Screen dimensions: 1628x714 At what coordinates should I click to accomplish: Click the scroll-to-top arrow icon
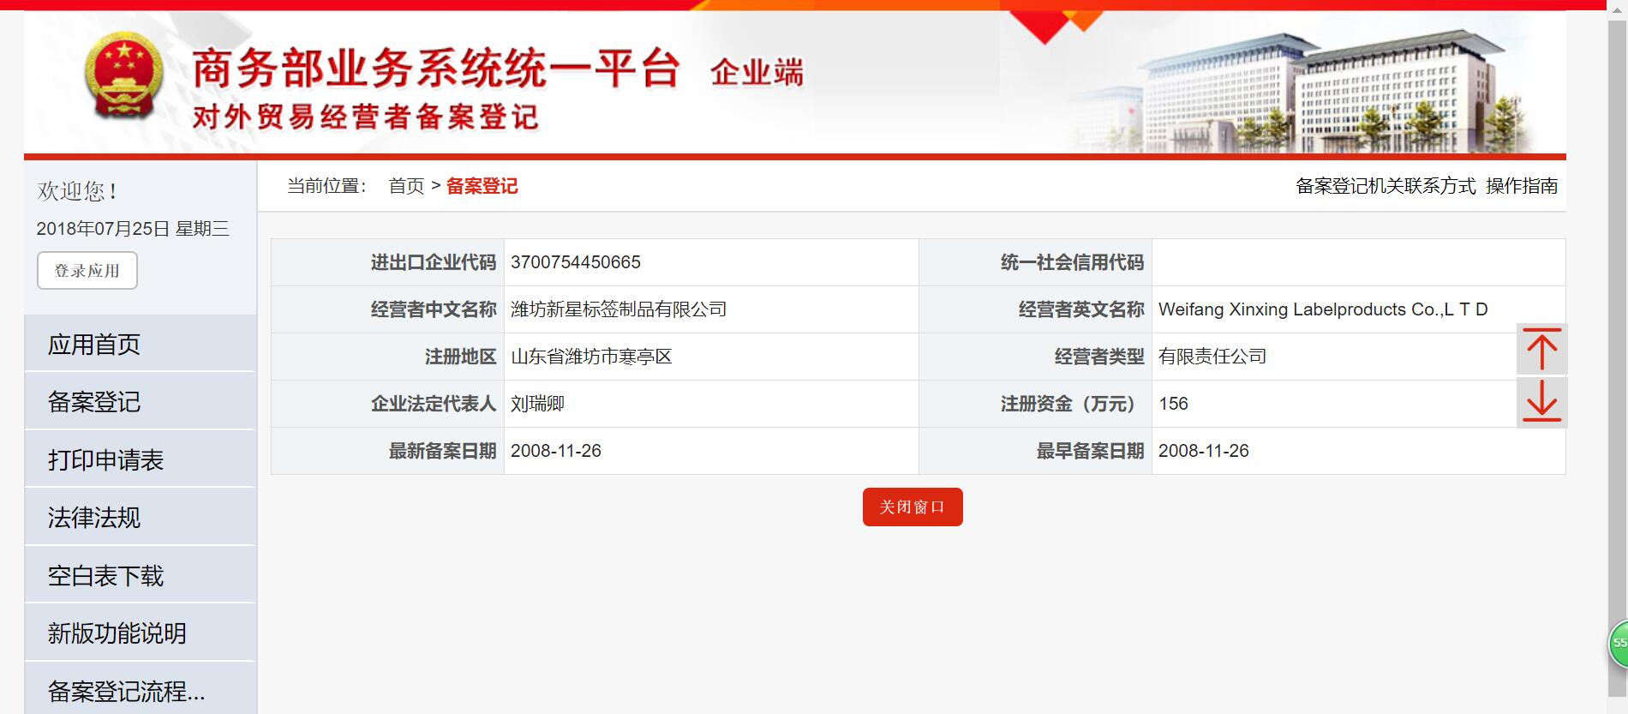[x=1541, y=350]
